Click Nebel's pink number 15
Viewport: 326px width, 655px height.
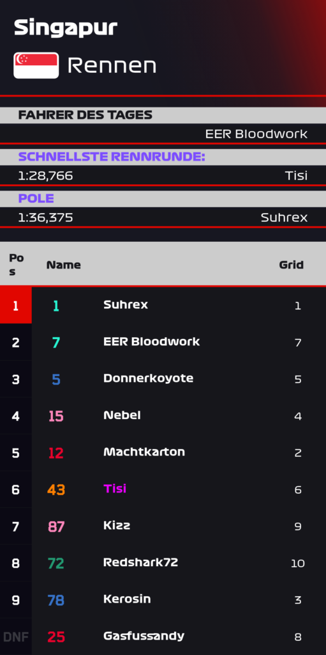(x=56, y=416)
